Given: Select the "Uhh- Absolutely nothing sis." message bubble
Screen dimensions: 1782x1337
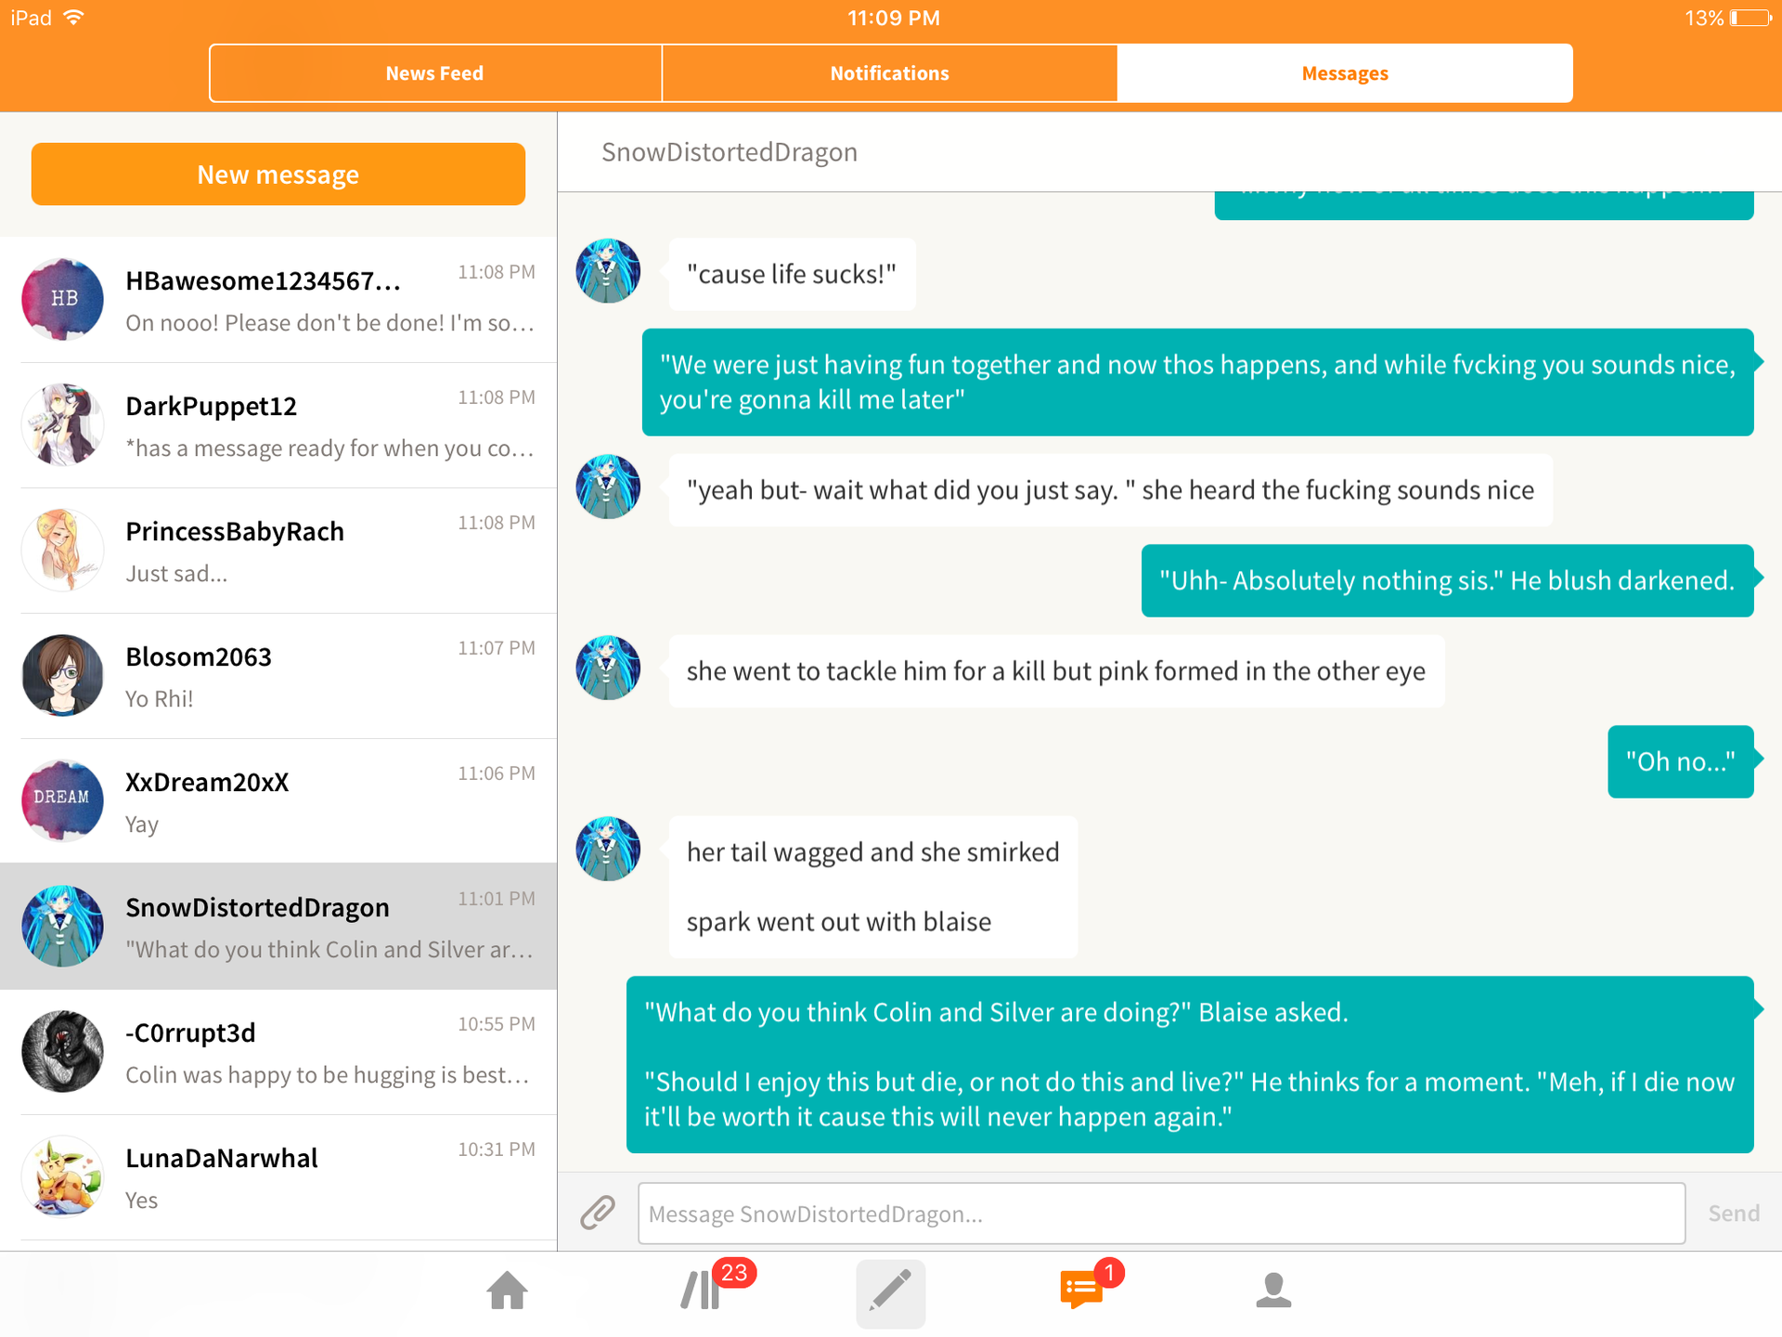Looking at the screenshot, I should click(x=1447, y=580).
